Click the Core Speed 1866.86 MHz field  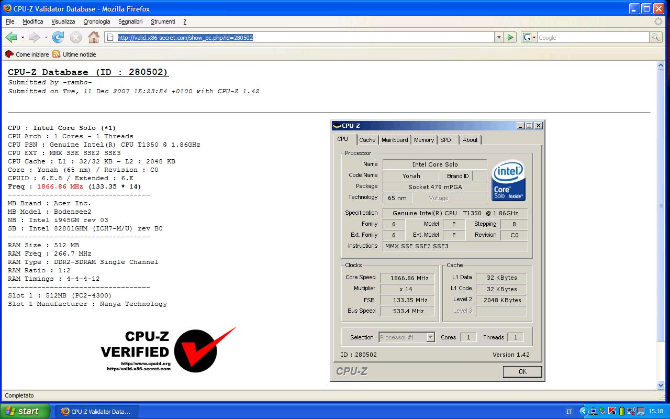(x=407, y=278)
